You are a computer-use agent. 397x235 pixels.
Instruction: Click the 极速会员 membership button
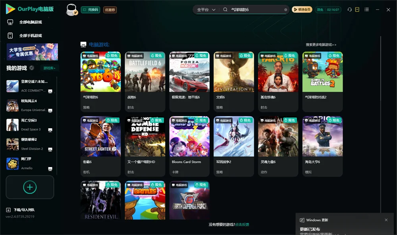302,10
